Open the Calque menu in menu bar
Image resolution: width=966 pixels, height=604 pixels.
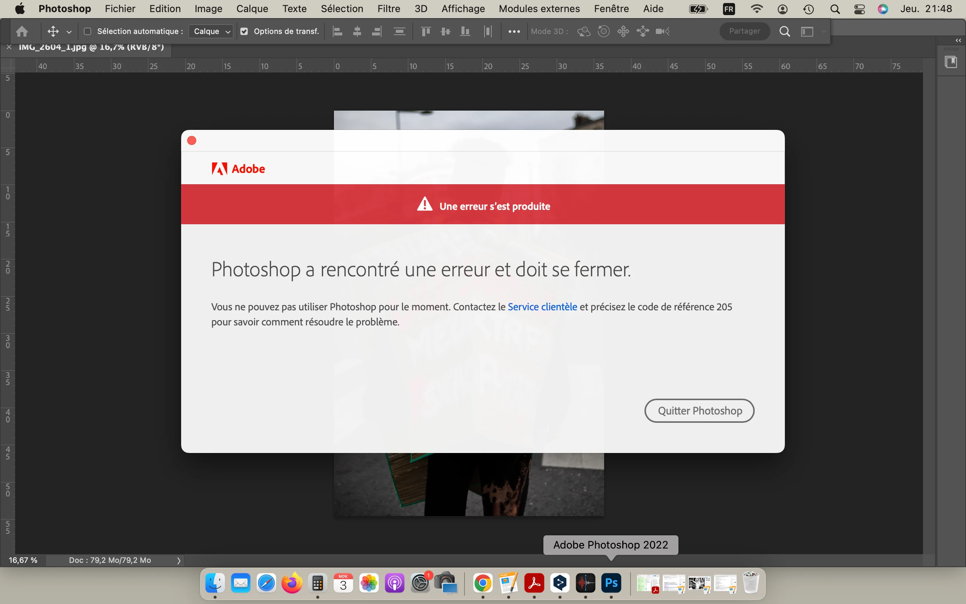252,9
